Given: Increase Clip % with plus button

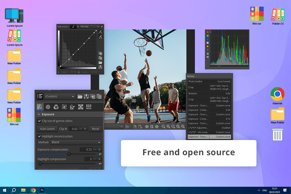Looking at the screenshot, I should pos(85,129).
